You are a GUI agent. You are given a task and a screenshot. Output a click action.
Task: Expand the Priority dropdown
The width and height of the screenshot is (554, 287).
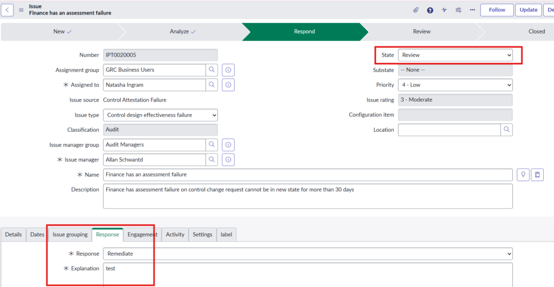pos(455,85)
